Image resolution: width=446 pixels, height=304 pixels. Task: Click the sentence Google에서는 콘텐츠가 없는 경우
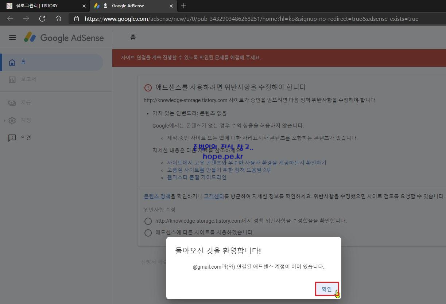point(228,126)
